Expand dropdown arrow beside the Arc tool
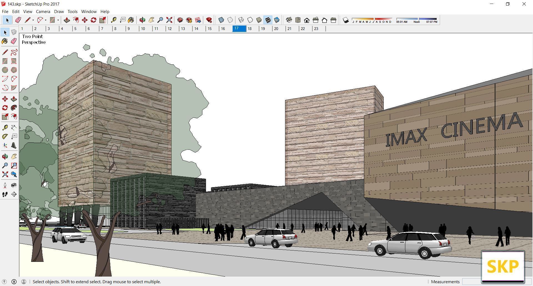533x286 pixels. coord(46,20)
